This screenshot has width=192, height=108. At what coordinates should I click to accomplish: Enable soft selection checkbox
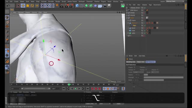(x=134, y=67)
